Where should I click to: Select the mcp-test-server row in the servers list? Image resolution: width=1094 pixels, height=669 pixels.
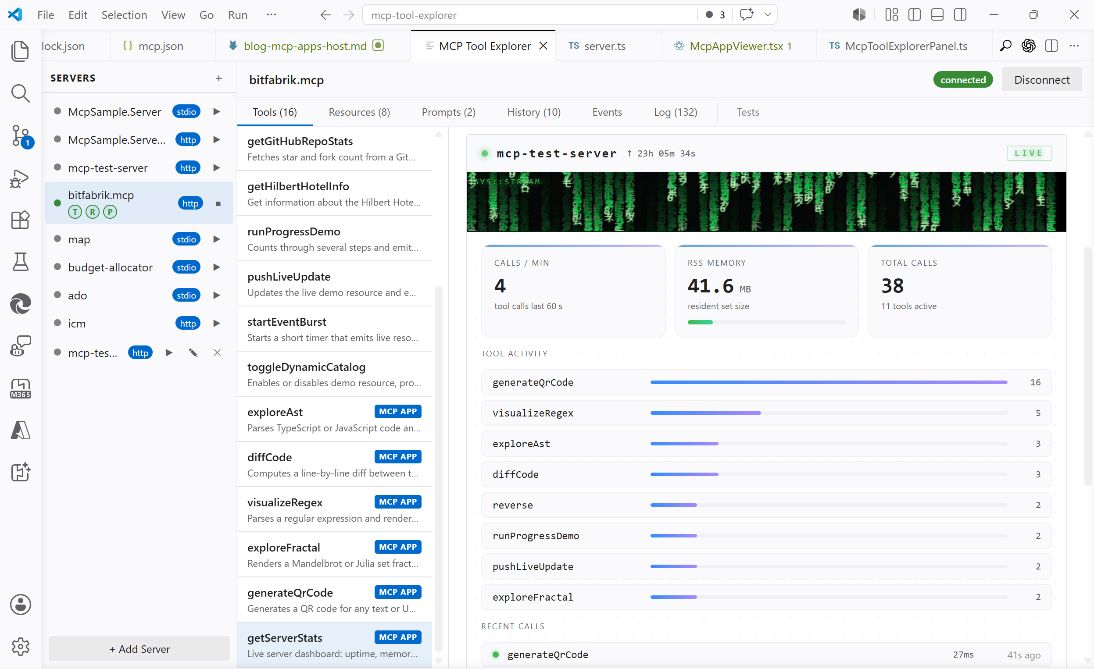tap(139, 168)
